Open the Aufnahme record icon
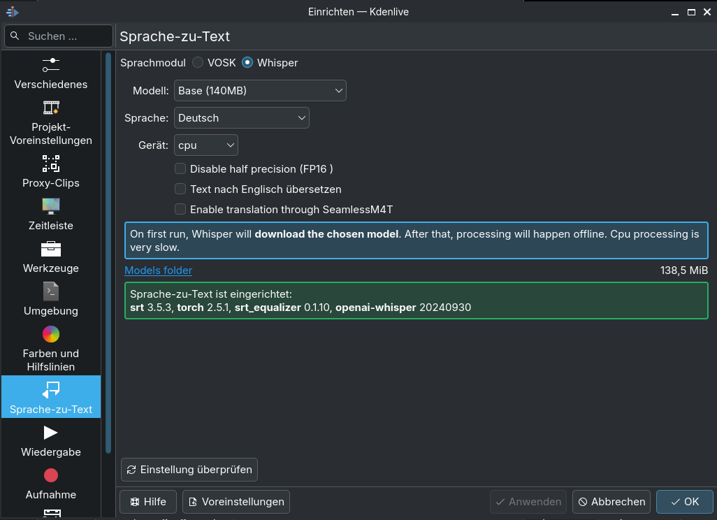The image size is (717, 520). [51, 476]
